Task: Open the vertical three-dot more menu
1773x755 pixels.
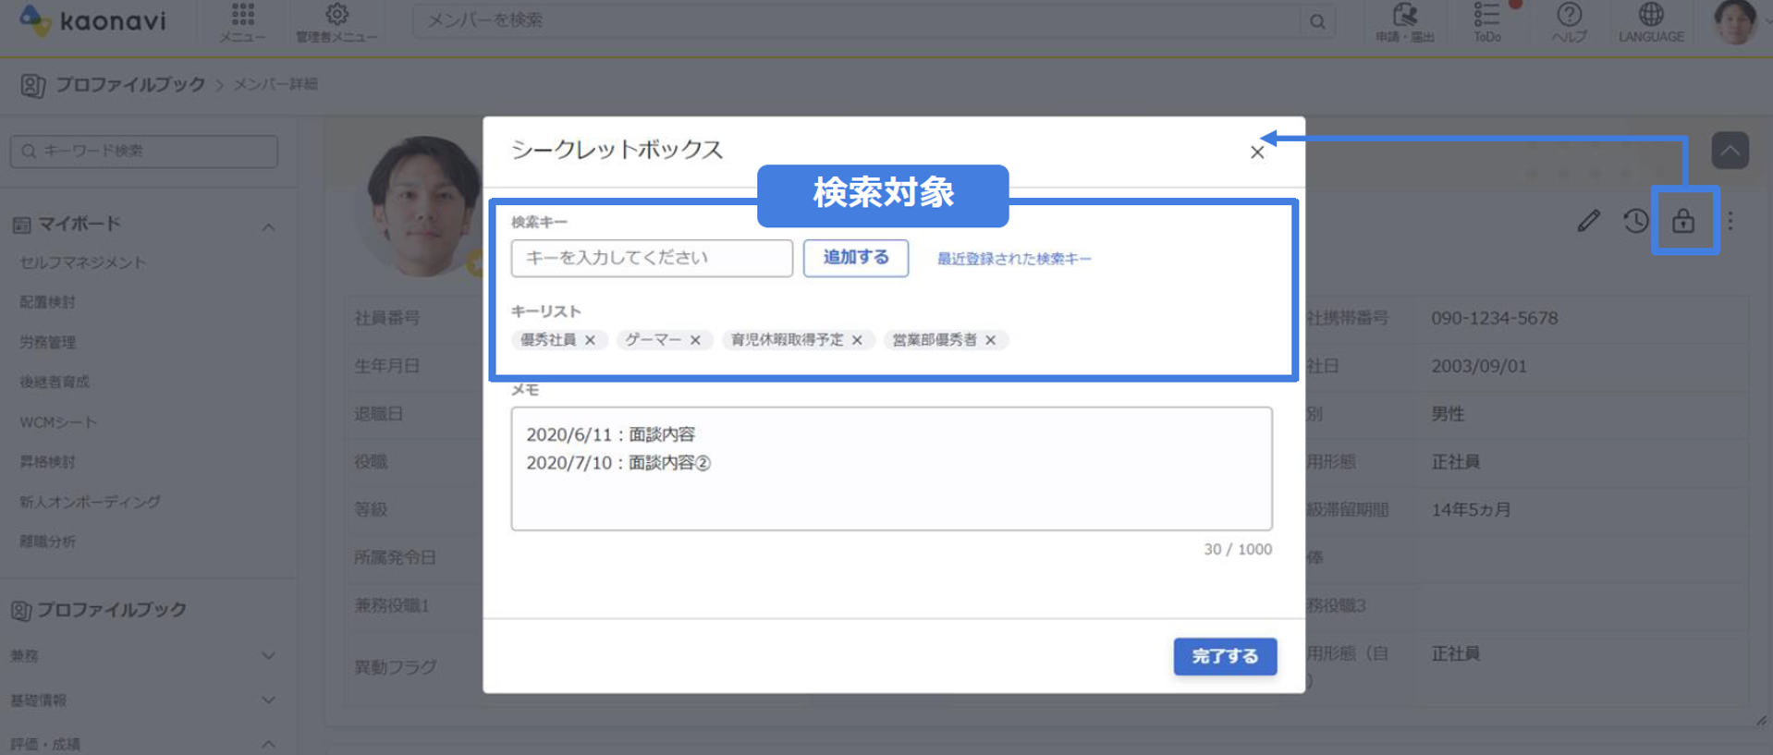Action: 1730,221
